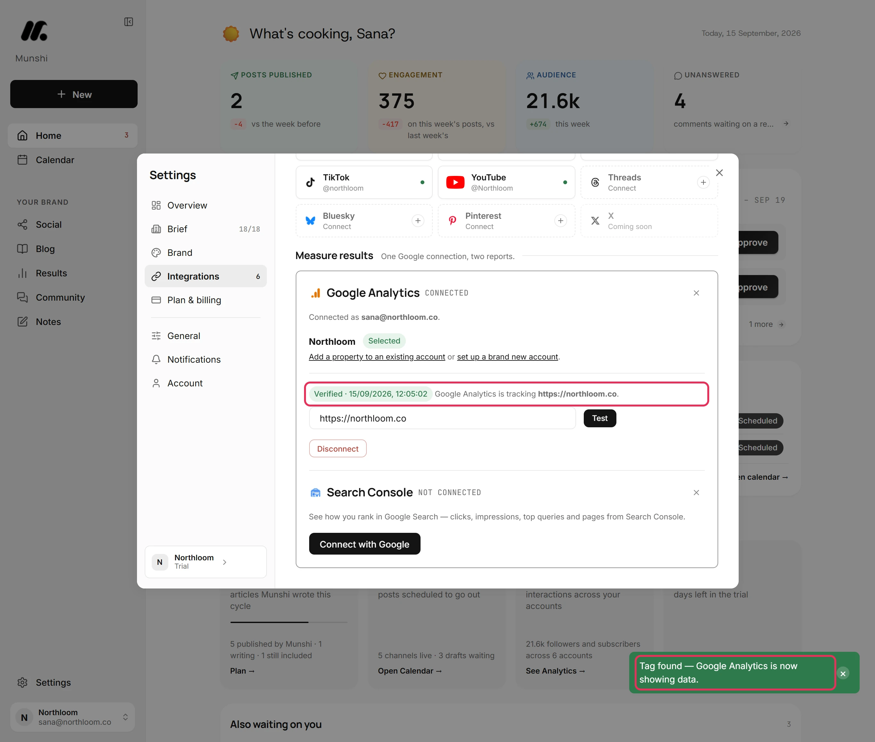
Task: Open Social in sidebar
Action: point(72,225)
